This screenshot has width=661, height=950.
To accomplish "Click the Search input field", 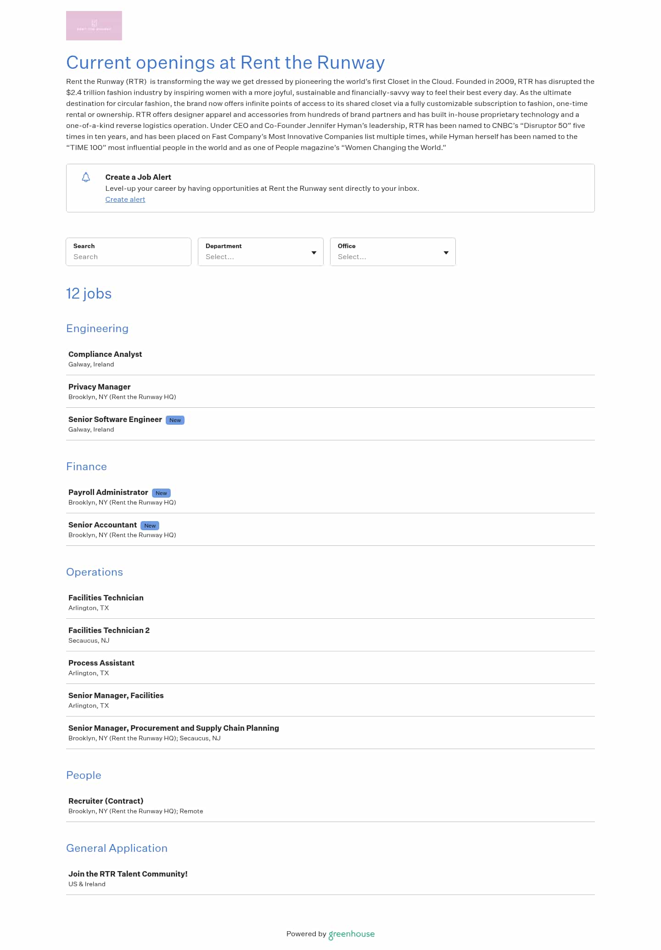I will point(129,256).
